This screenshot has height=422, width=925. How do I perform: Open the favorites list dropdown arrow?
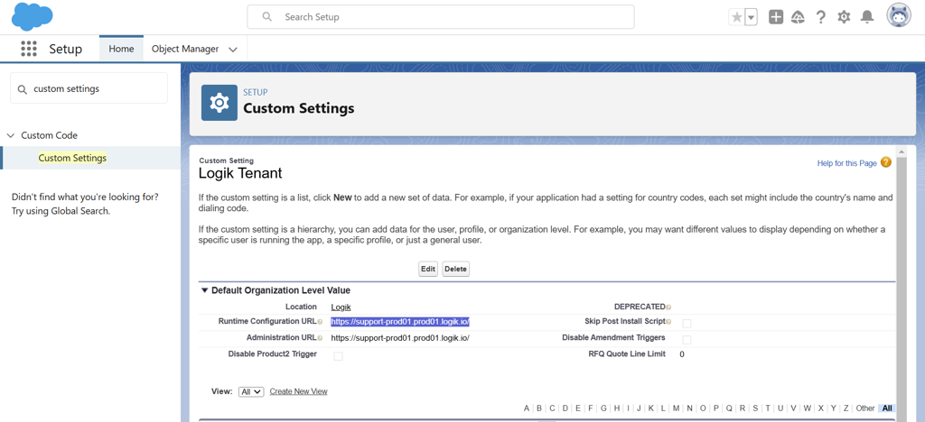tap(751, 18)
